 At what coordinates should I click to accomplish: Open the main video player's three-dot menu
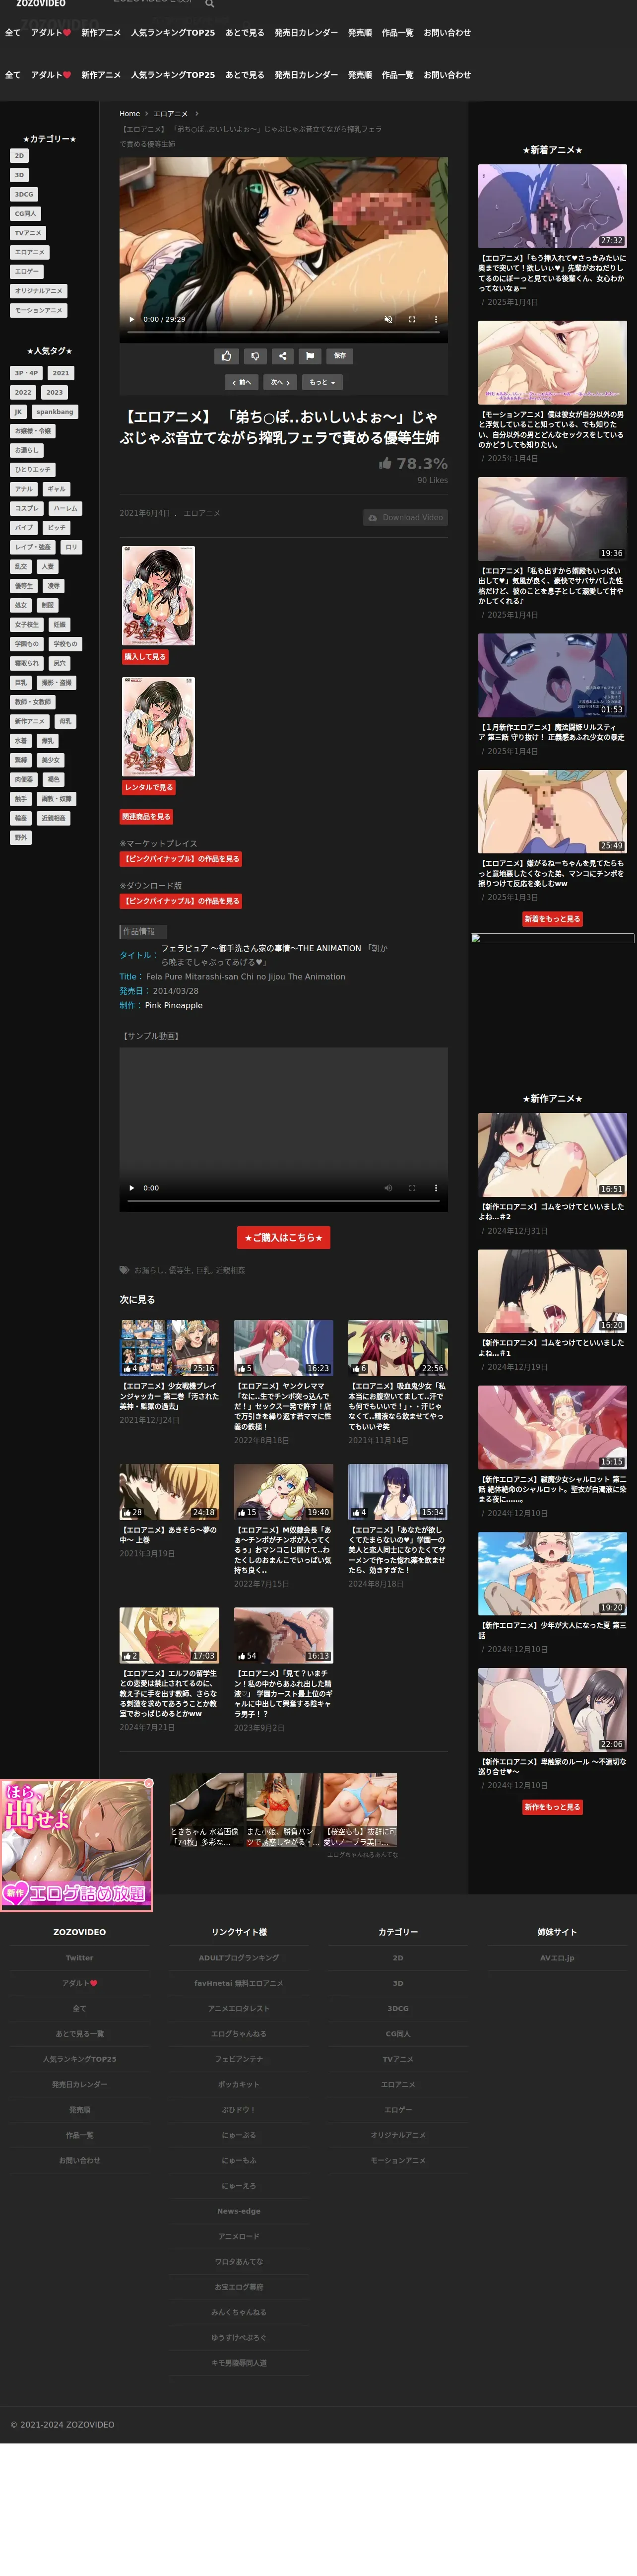(x=436, y=319)
